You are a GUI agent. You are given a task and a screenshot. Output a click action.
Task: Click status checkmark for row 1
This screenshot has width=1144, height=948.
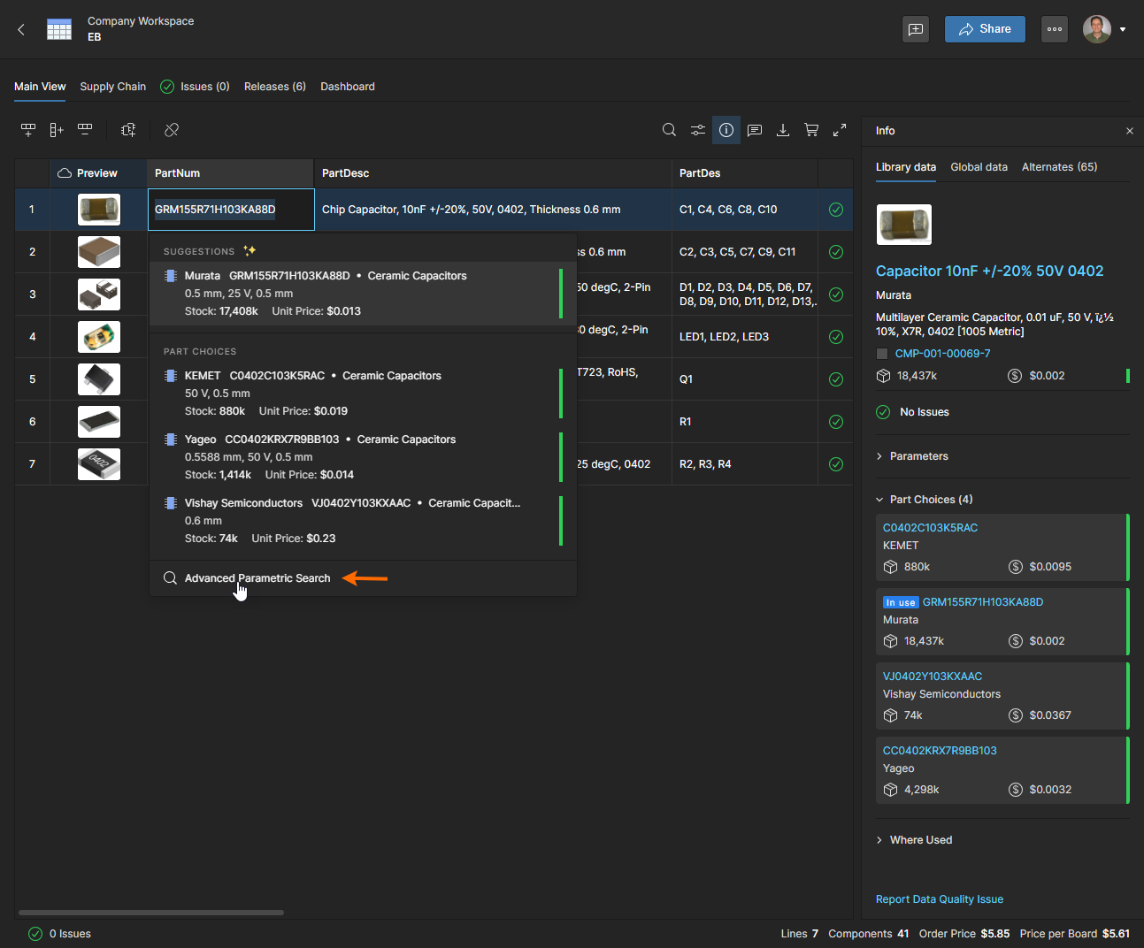point(836,210)
